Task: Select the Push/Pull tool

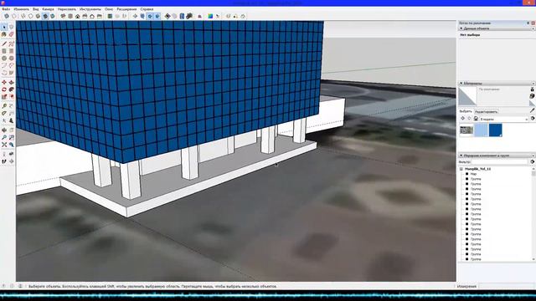Action: pos(11,82)
